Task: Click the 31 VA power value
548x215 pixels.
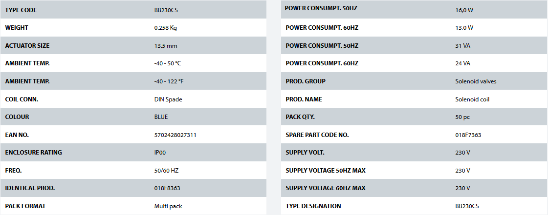Action: (x=462, y=46)
